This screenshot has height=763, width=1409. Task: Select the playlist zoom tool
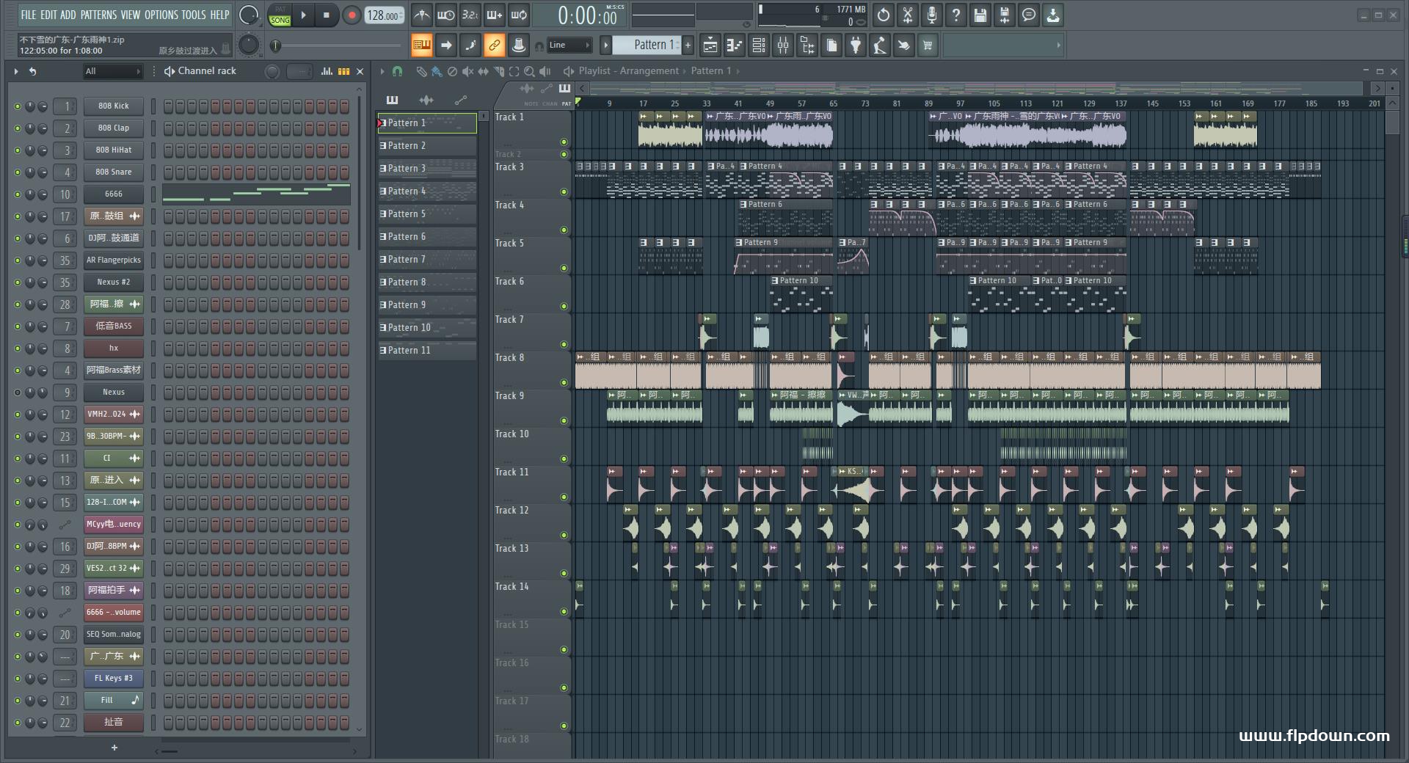(529, 71)
